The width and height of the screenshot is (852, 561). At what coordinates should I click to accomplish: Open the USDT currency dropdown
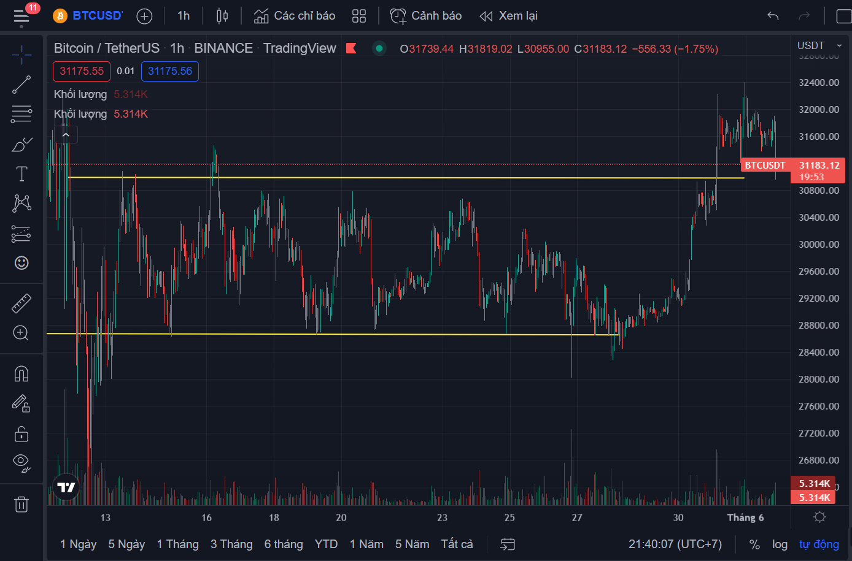coord(819,45)
